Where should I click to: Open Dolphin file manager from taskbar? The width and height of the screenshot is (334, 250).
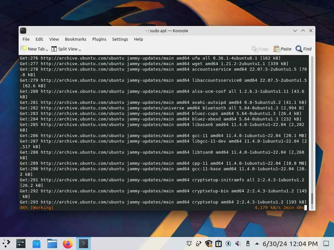point(52,243)
